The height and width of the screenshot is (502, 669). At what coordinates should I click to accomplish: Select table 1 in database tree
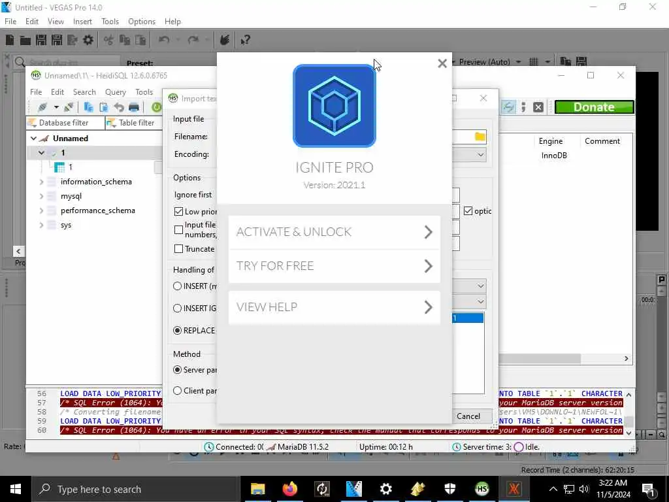click(x=71, y=167)
